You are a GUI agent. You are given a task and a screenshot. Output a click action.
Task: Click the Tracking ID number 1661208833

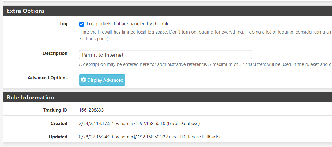91,110
